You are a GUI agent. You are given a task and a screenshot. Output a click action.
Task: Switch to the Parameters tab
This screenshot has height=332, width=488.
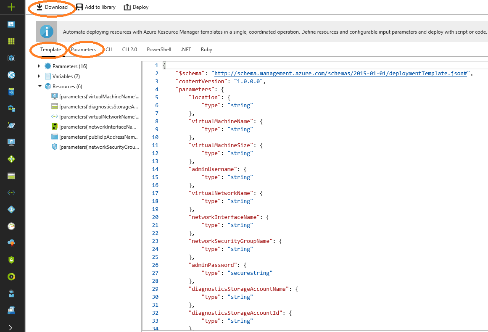[x=83, y=50]
